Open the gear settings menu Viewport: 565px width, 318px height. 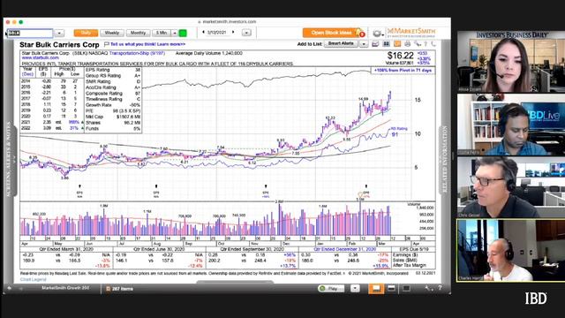tap(377, 34)
